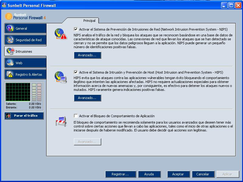Enable Bloqueo de Comportamiento de Aplicación checkbox
The image size is (243, 182).
(76, 116)
